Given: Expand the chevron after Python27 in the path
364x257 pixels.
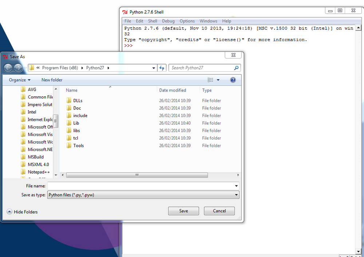Looking at the screenshot, I should [x=108, y=68].
